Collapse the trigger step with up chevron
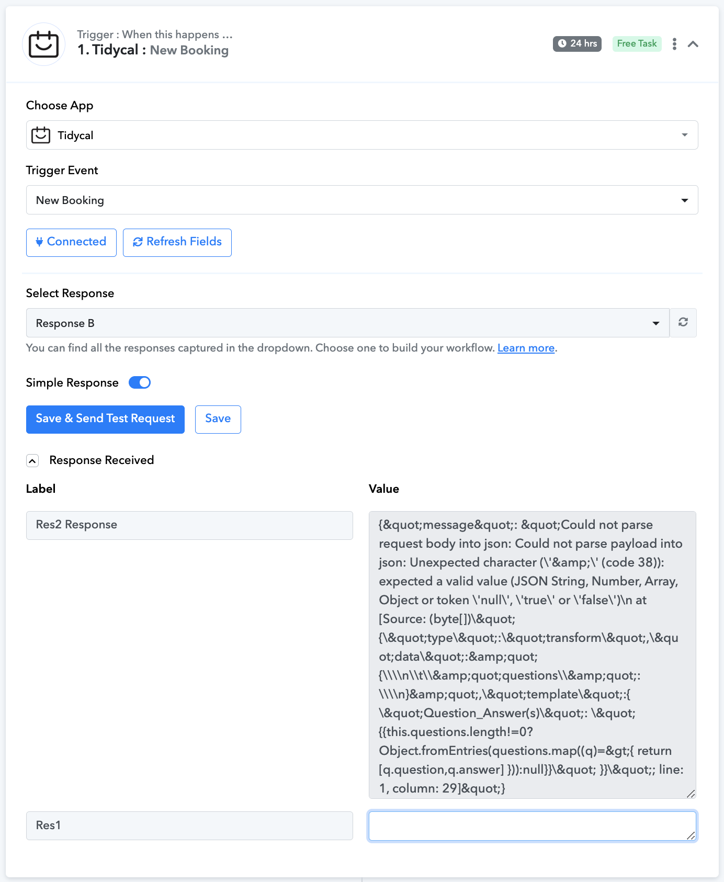Screen dimensions: 724x882 coord(693,44)
